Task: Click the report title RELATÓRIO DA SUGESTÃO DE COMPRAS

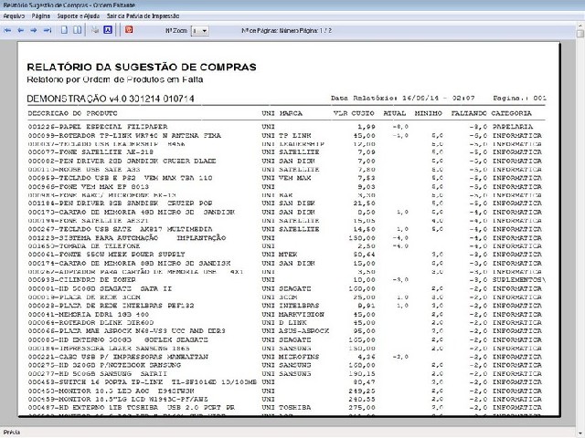Action: pyautogui.click(x=142, y=67)
